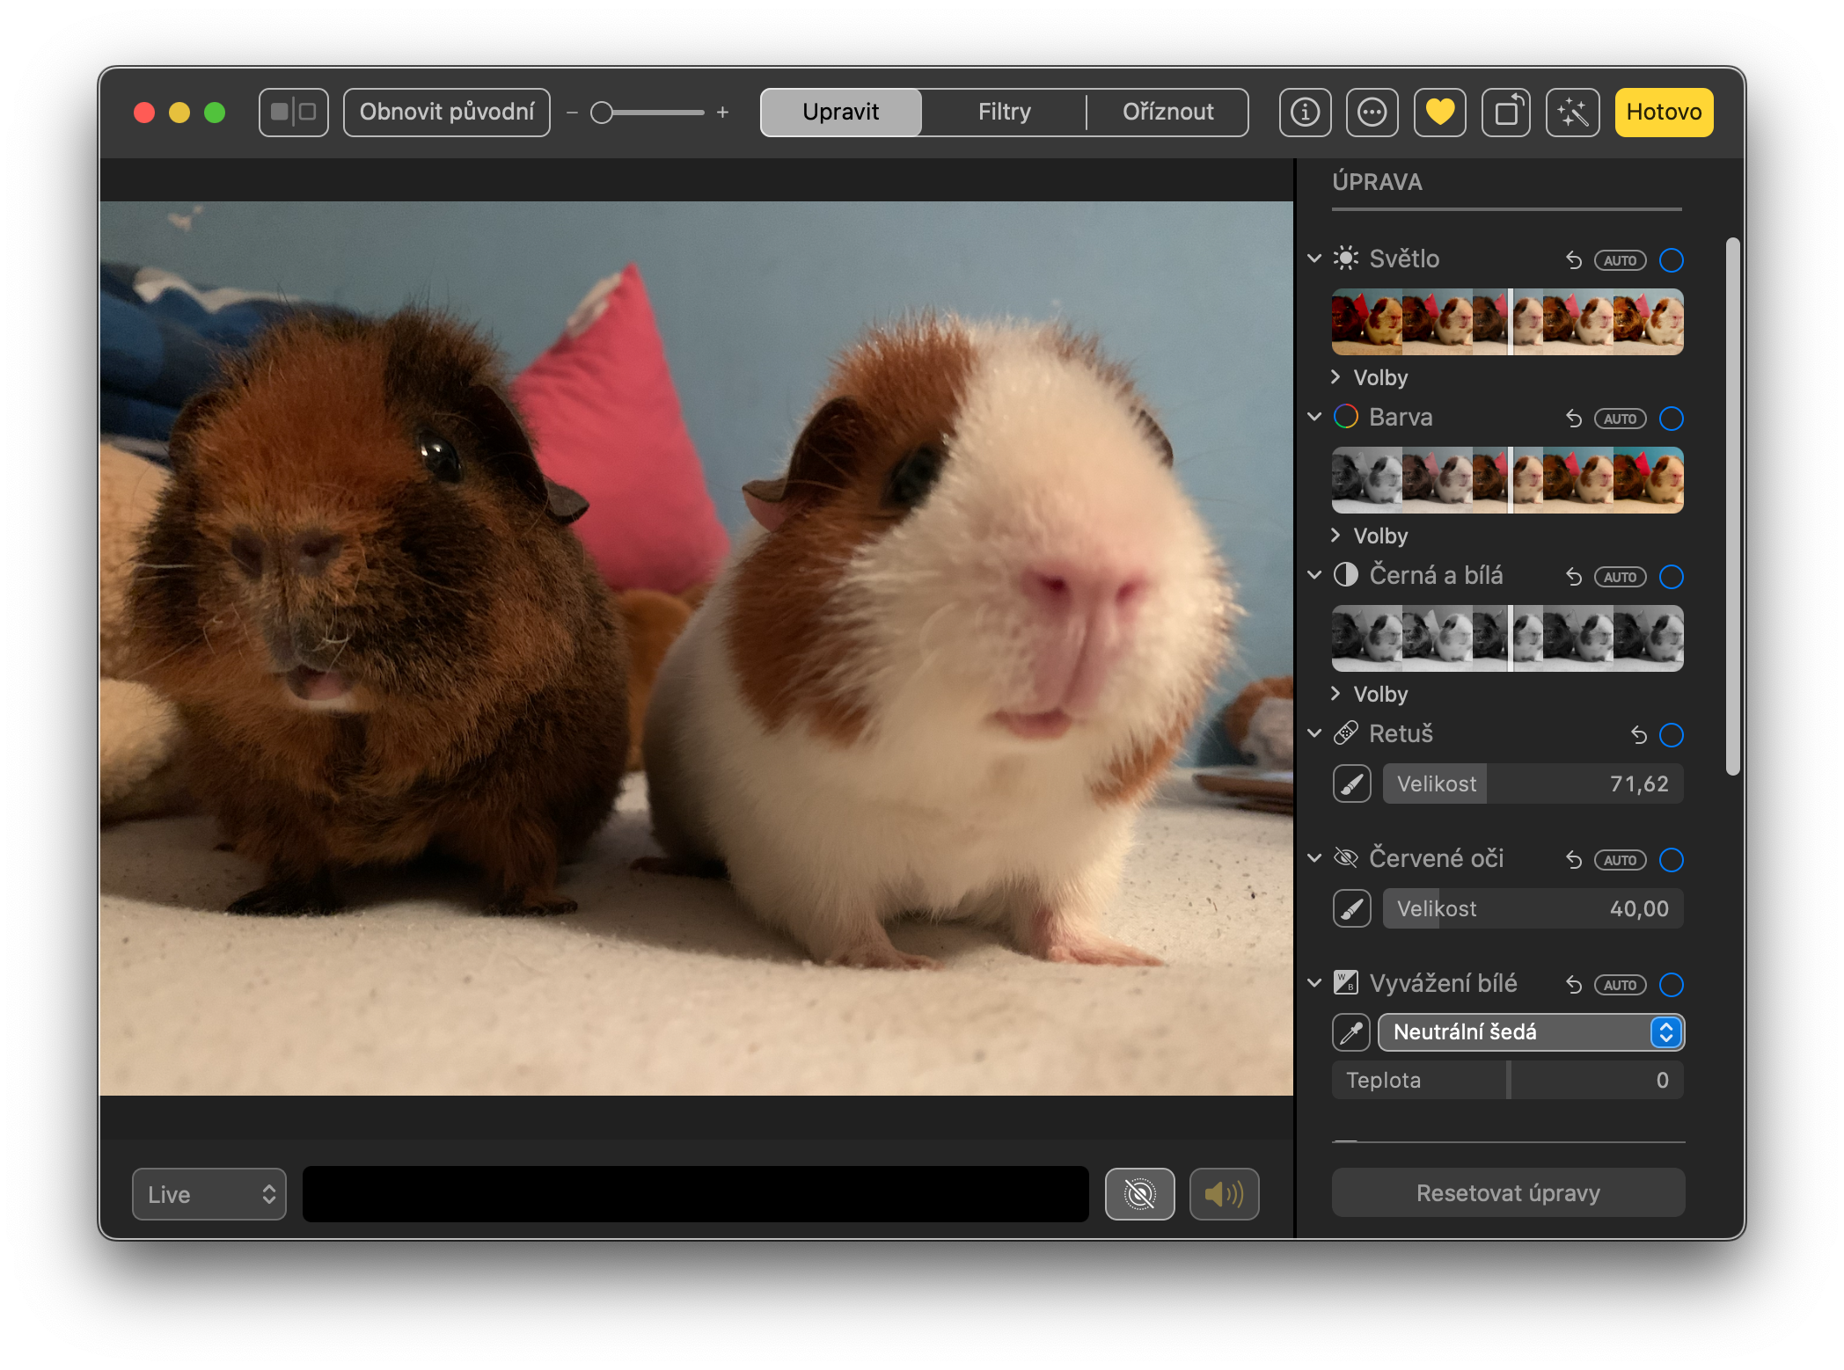Switch to the Upravit tab
The height and width of the screenshot is (1370, 1844).
[841, 113]
